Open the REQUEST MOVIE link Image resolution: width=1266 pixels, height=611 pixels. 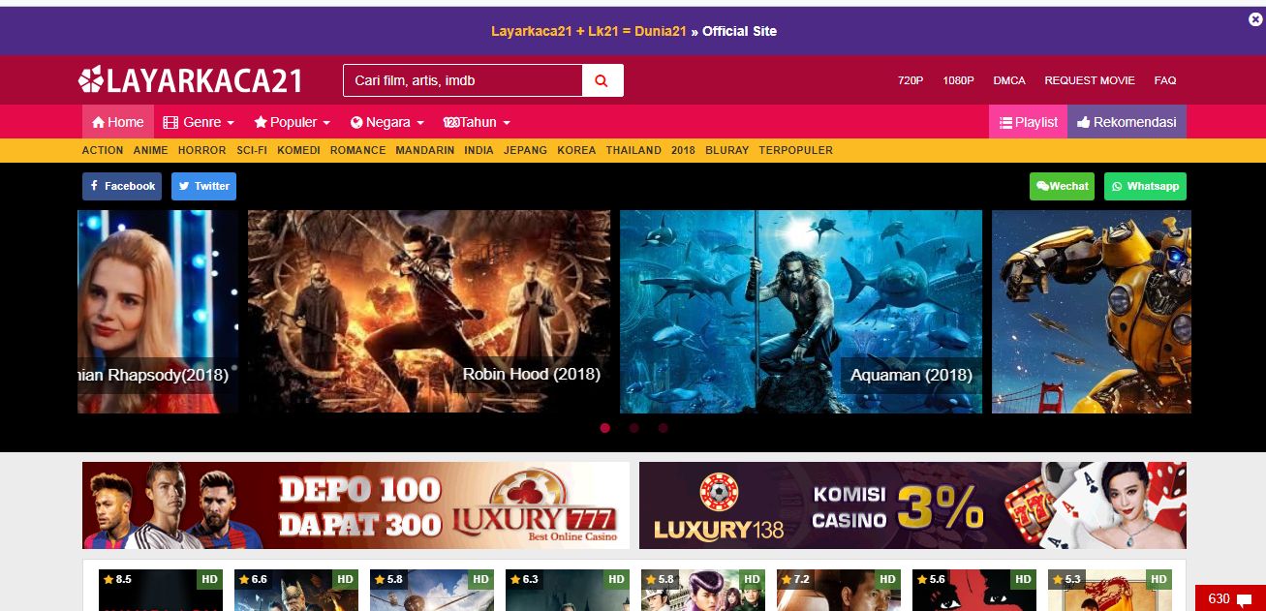(x=1090, y=80)
